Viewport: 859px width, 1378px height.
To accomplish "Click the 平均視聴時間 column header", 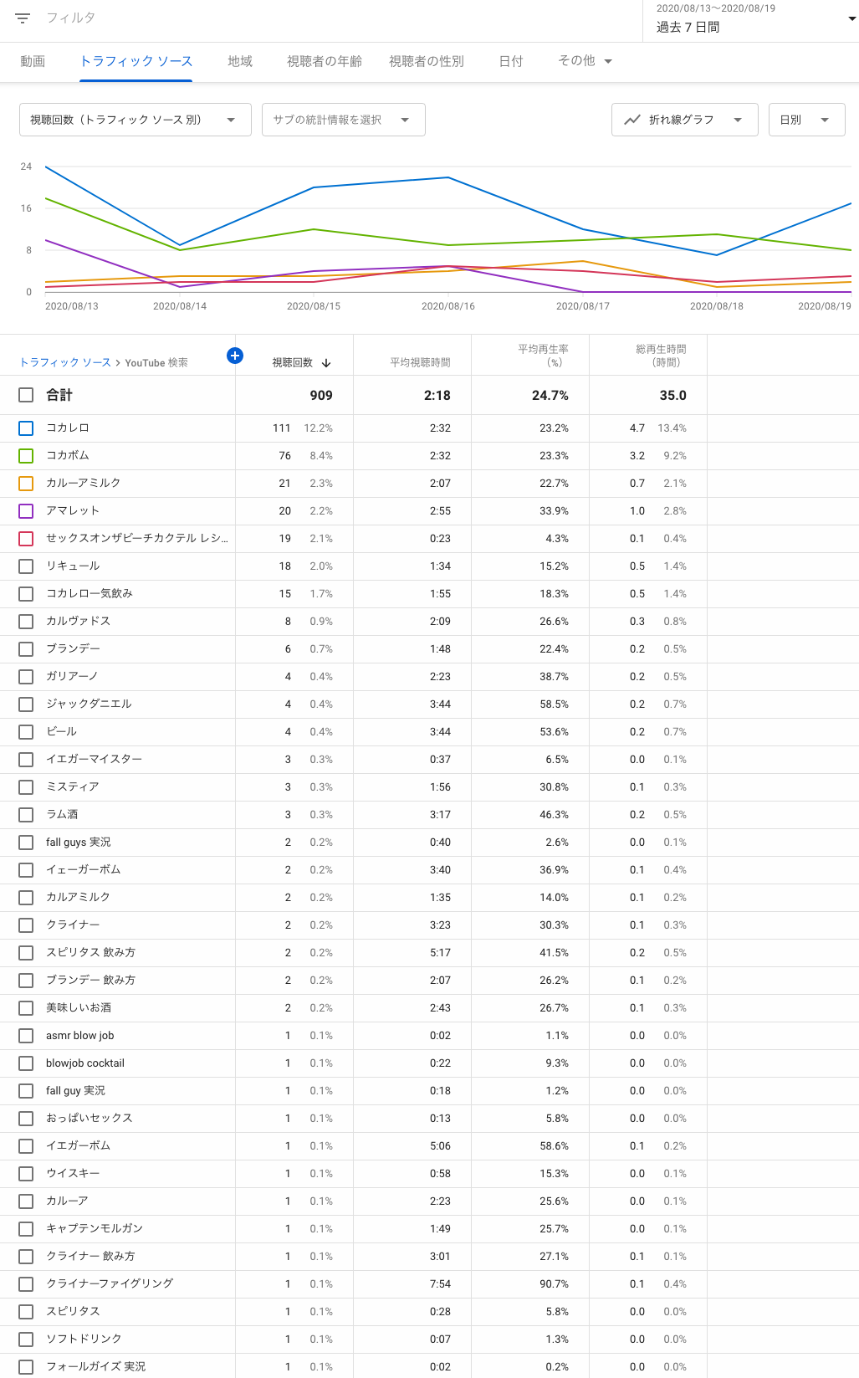I will click(420, 362).
